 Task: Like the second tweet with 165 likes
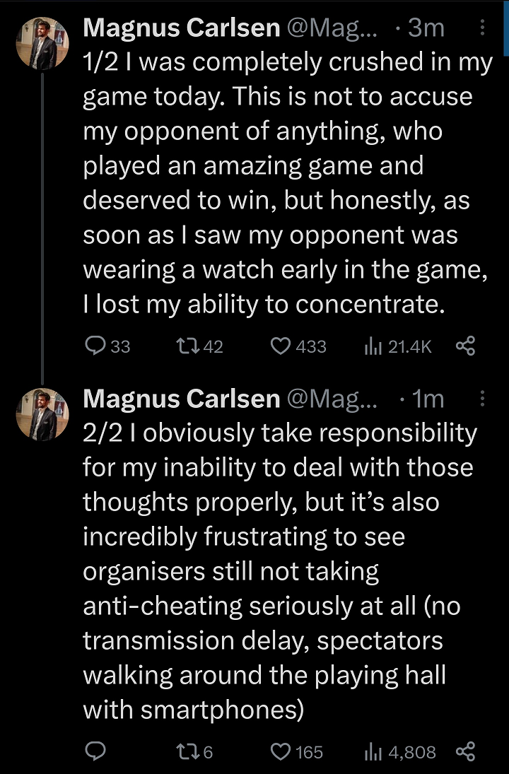pos(281,751)
